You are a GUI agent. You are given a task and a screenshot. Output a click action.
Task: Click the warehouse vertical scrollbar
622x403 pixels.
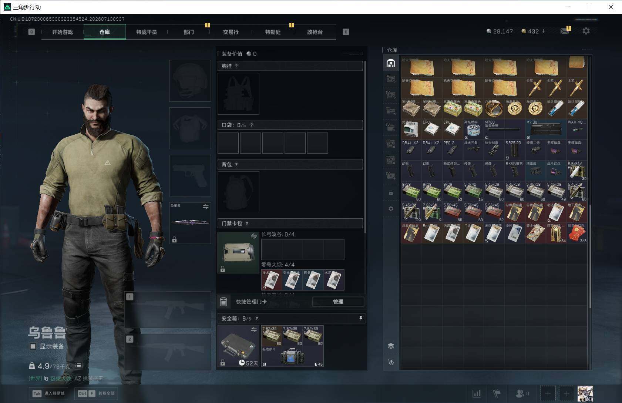click(590, 255)
